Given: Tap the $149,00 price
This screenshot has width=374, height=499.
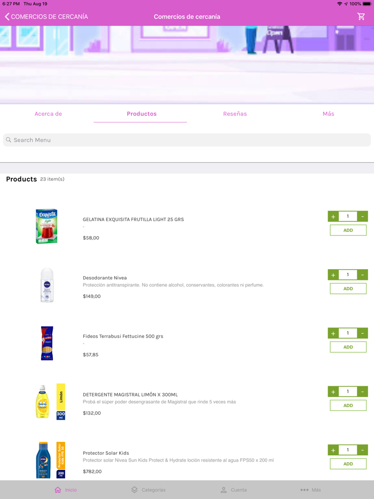Looking at the screenshot, I should (92, 297).
